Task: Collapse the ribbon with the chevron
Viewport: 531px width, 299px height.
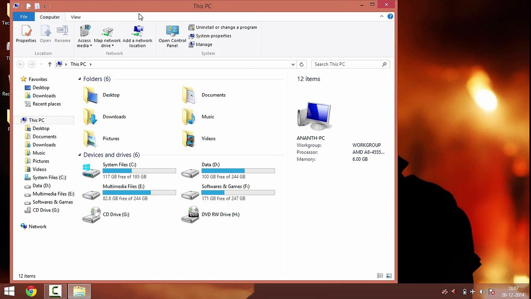Action: 381,16
